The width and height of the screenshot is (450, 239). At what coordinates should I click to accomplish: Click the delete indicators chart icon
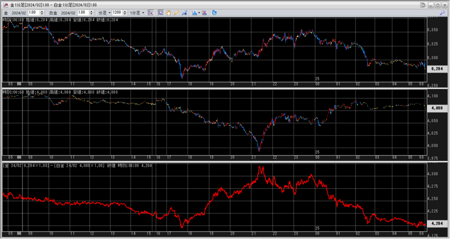(204, 13)
